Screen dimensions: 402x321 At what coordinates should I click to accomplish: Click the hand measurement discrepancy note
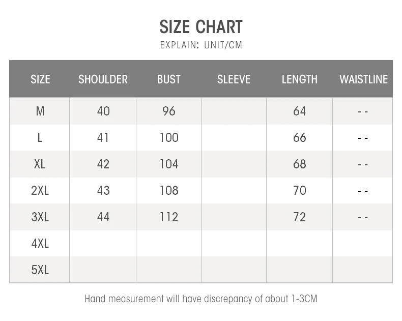click(201, 299)
